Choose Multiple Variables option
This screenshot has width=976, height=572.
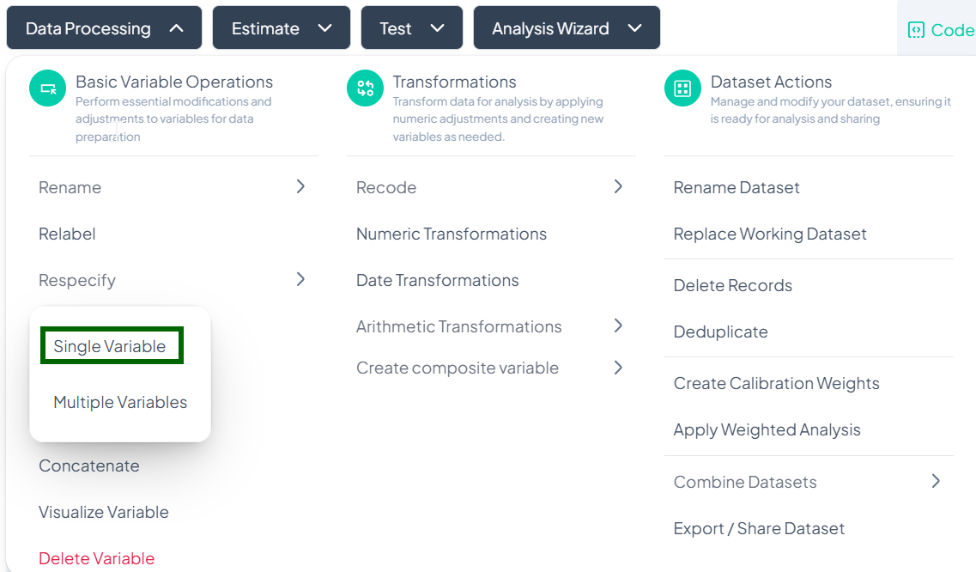[x=120, y=402]
